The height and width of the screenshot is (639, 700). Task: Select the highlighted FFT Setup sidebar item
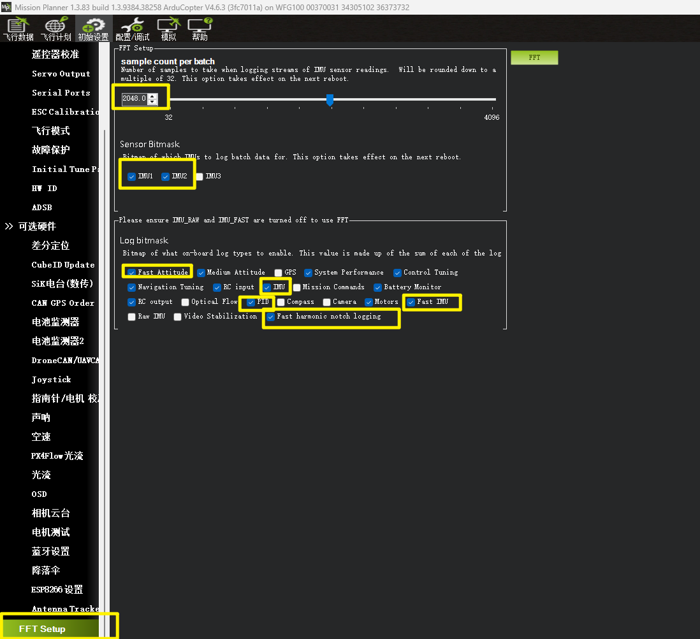point(50,629)
